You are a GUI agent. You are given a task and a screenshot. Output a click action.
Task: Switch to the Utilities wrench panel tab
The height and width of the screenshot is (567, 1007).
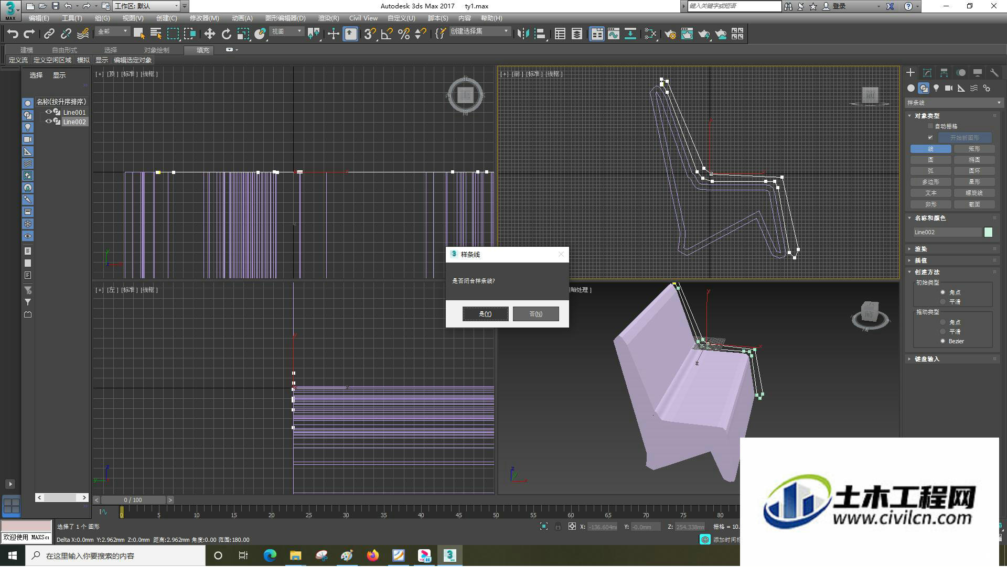point(994,73)
